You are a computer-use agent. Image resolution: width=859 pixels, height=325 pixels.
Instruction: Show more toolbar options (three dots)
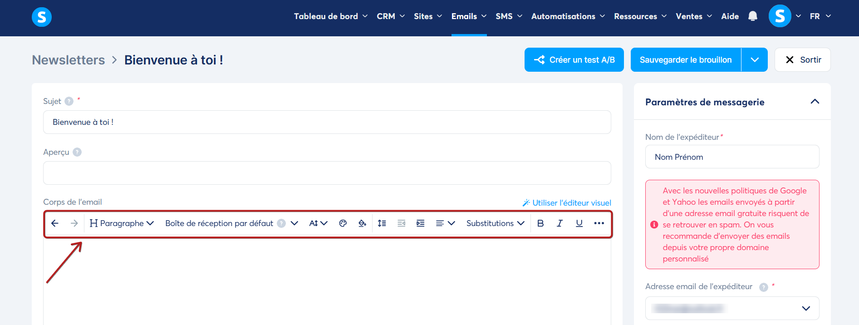point(599,223)
